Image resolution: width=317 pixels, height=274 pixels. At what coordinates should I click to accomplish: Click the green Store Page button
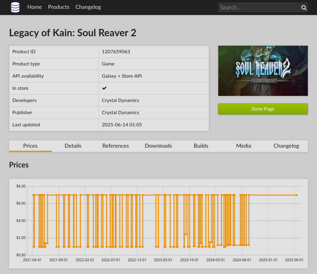(263, 109)
